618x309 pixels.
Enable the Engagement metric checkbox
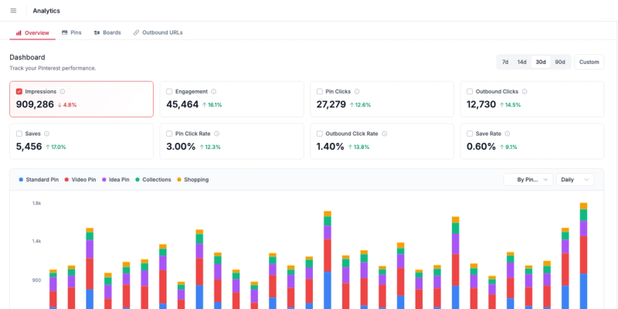(169, 91)
